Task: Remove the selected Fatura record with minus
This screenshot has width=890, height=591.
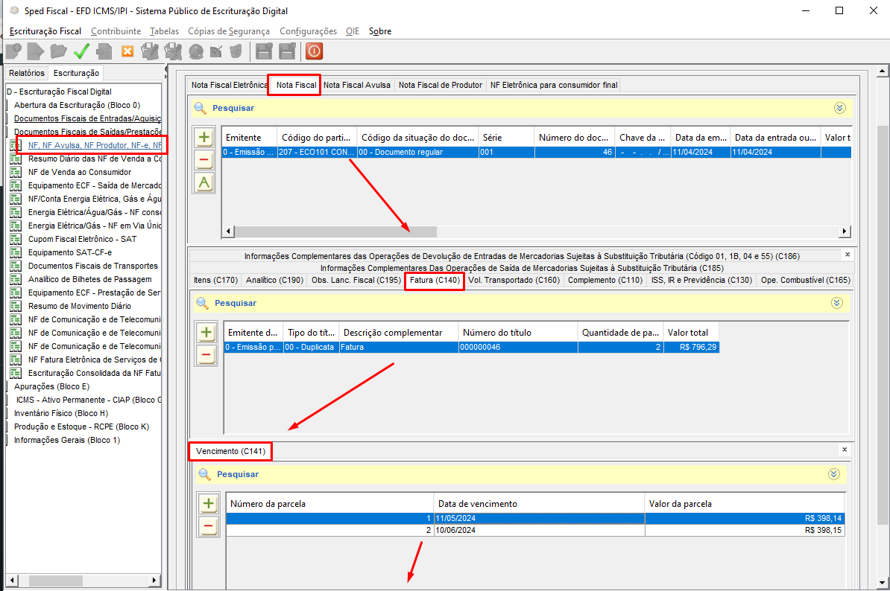Action: pos(206,356)
